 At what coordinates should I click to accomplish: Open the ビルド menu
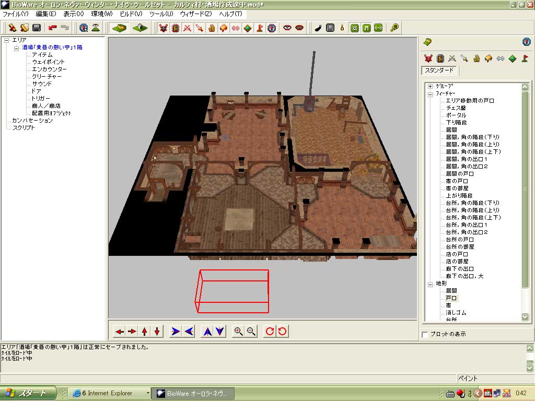131,14
